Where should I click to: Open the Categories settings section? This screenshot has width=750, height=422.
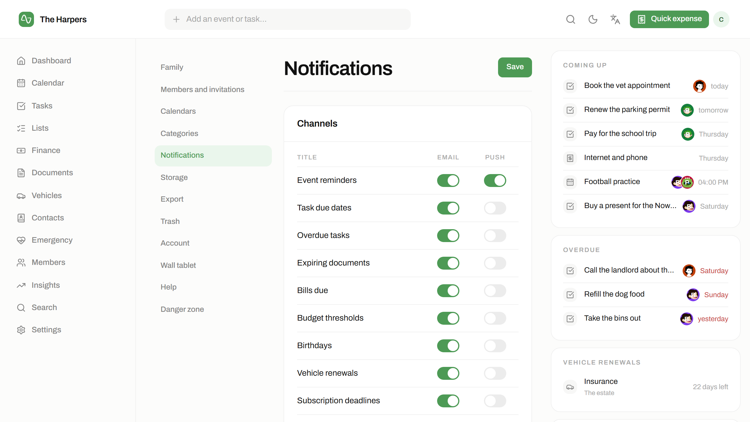(x=213, y=133)
